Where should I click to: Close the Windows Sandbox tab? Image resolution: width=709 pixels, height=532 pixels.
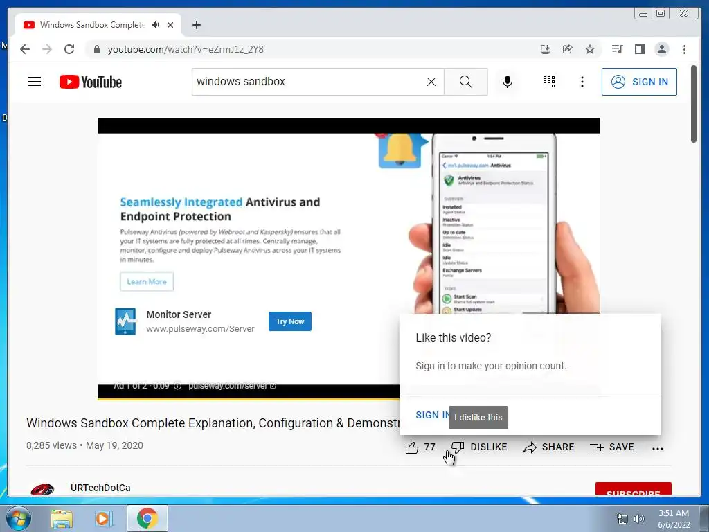[170, 25]
